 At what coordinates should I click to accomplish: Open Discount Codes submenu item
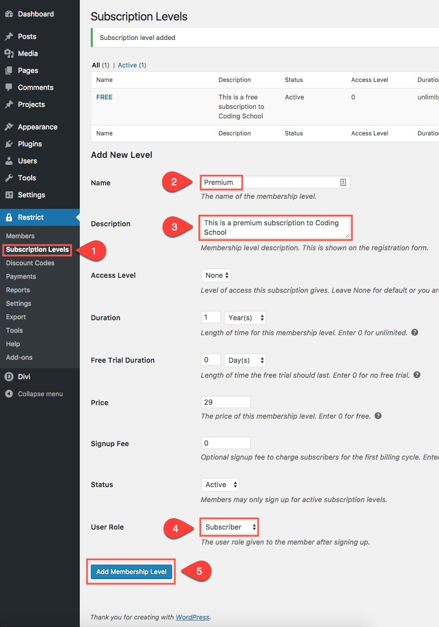click(30, 263)
